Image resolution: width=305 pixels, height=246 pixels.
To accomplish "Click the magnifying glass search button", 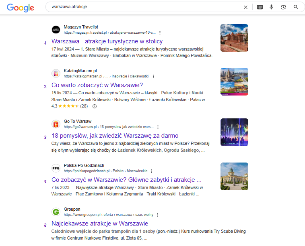I will click(x=296, y=7).
